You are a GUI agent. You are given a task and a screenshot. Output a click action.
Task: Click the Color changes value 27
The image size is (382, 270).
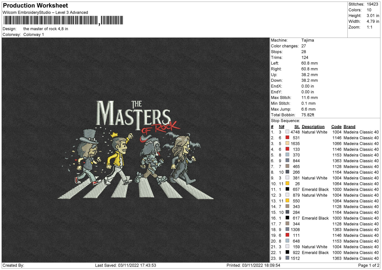(303, 46)
